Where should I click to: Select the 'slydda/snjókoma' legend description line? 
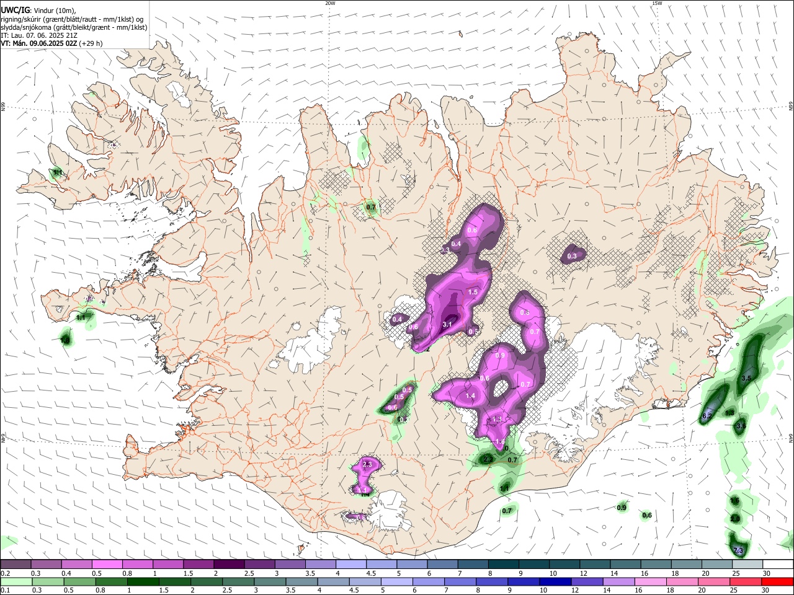point(74,27)
